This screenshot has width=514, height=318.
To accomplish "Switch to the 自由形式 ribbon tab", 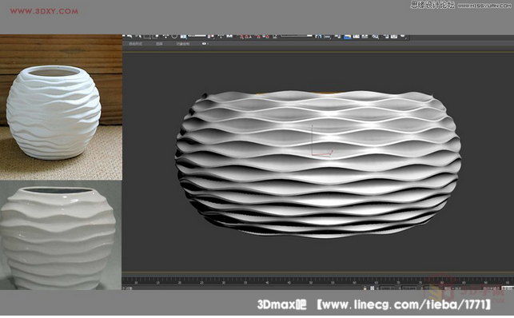I will coord(135,44).
